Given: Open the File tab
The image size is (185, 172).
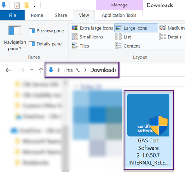Looking at the screenshot, I should 12,15.
